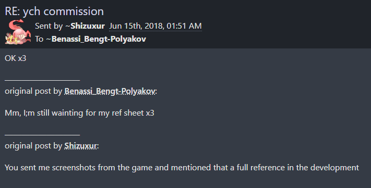Screen dimensions: 371x188
Task: Follow the quoted Shizuxur username link
Action: point(80,146)
